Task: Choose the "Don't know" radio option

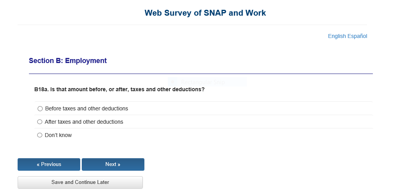Action: pyautogui.click(x=40, y=135)
